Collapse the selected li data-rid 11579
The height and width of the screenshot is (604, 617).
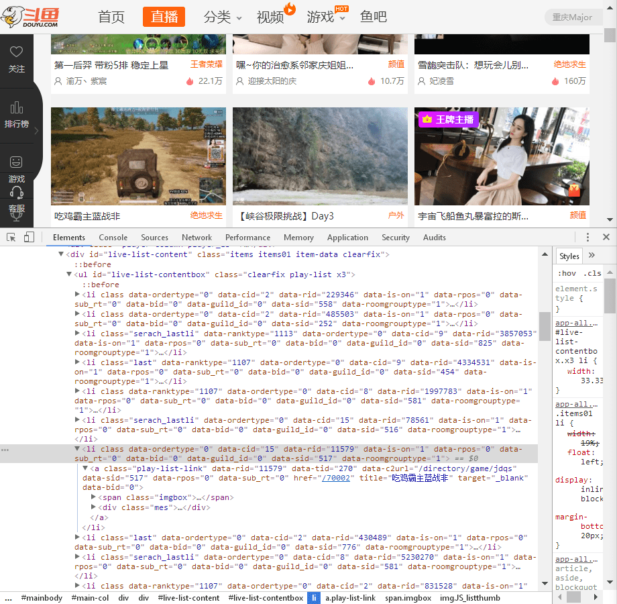pyautogui.click(x=77, y=448)
